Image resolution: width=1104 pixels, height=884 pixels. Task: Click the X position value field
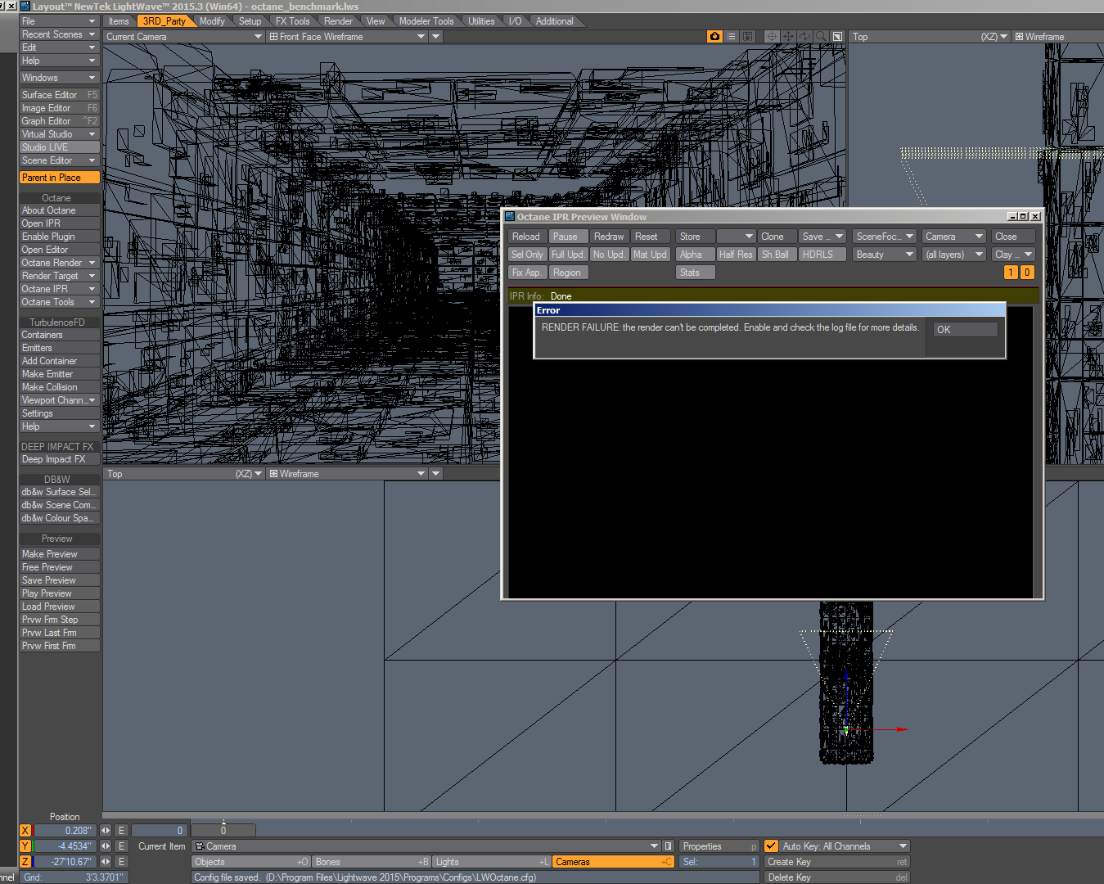click(x=65, y=831)
